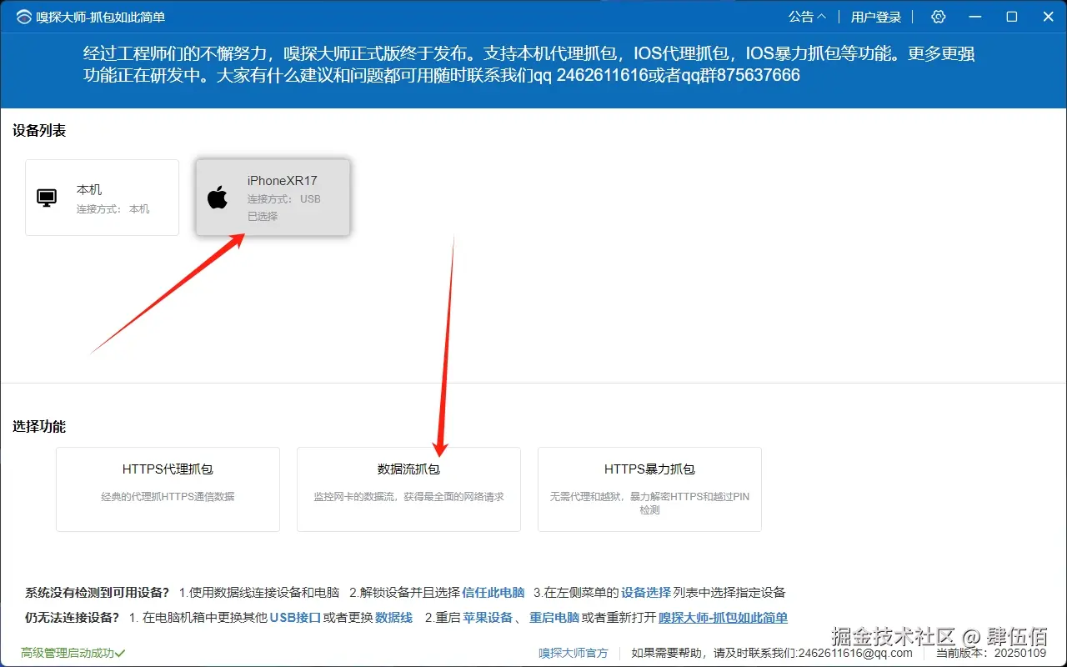Start HTTPS暴力抓包 brute-force capture
The image size is (1067, 667).
(649, 489)
